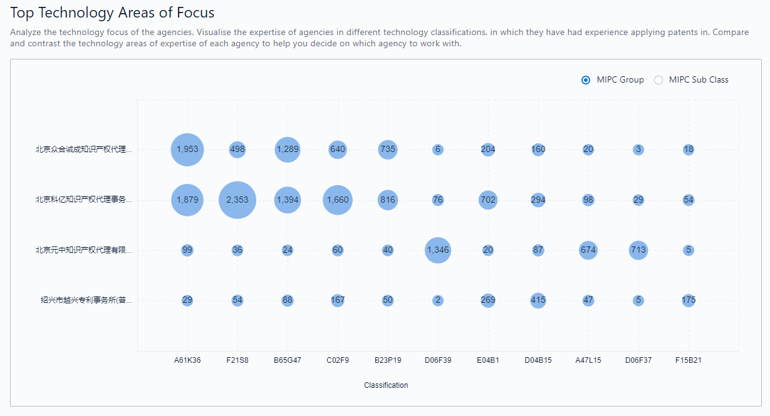770x416 pixels.
Task: Pick the 713 bubble under D06F37
Action: (x=638, y=250)
